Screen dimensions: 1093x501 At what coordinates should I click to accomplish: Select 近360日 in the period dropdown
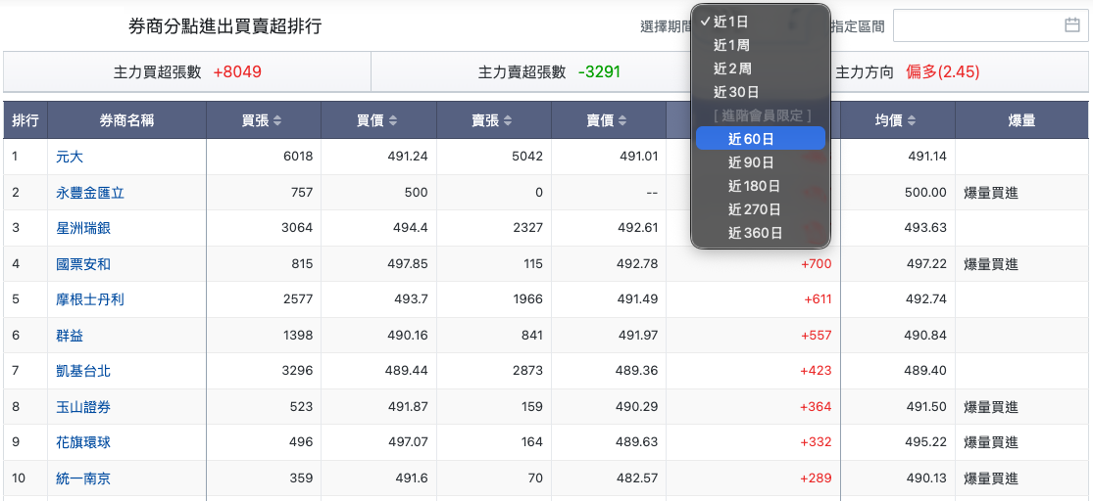coord(761,233)
